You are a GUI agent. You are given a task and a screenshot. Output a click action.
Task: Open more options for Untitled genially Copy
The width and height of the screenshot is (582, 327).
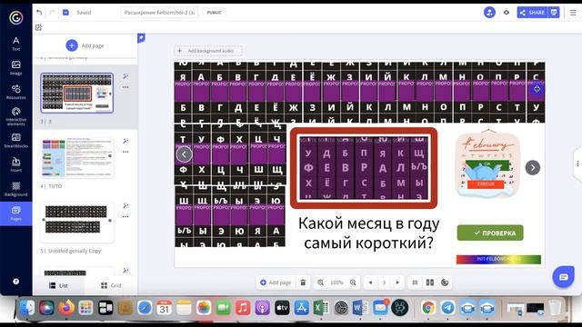125,216
